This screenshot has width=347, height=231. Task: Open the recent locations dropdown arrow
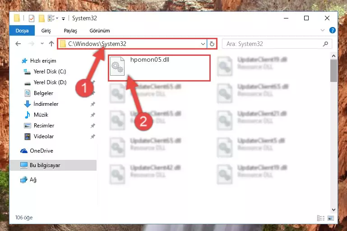coord(42,44)
